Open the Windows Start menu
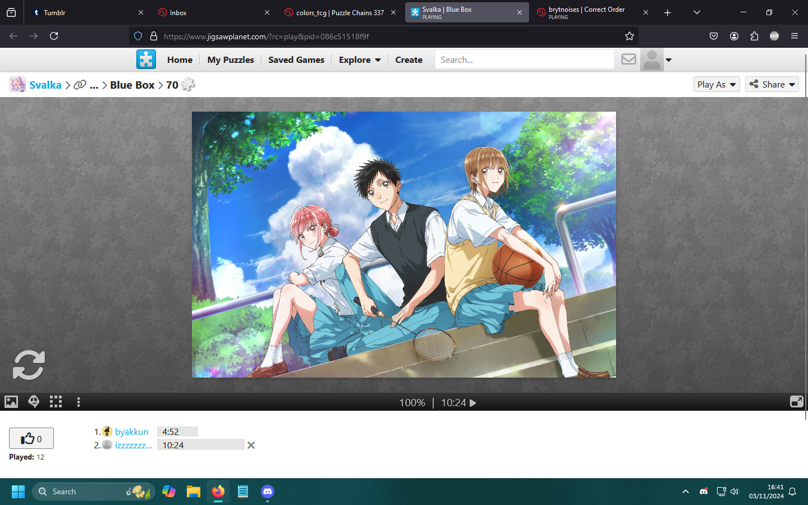 pos(18,492)
